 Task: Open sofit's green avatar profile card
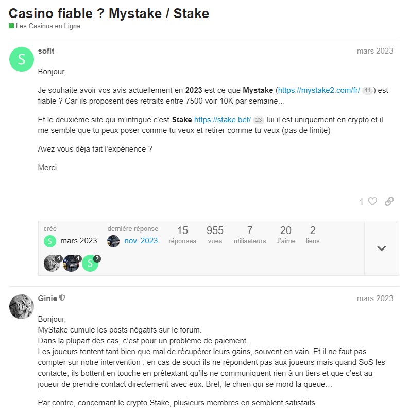[x=21, y=59]
